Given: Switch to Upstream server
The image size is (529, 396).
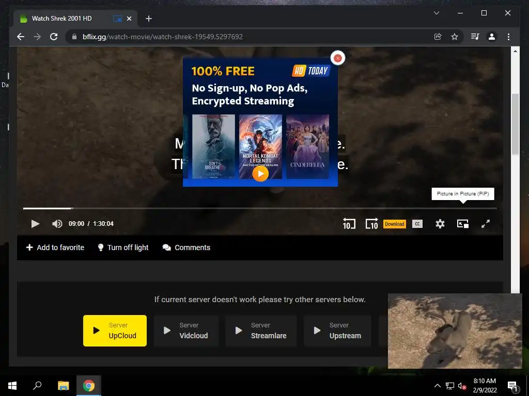Looking at the screenshot, I should pyautogui.click(x=337, y=331).
